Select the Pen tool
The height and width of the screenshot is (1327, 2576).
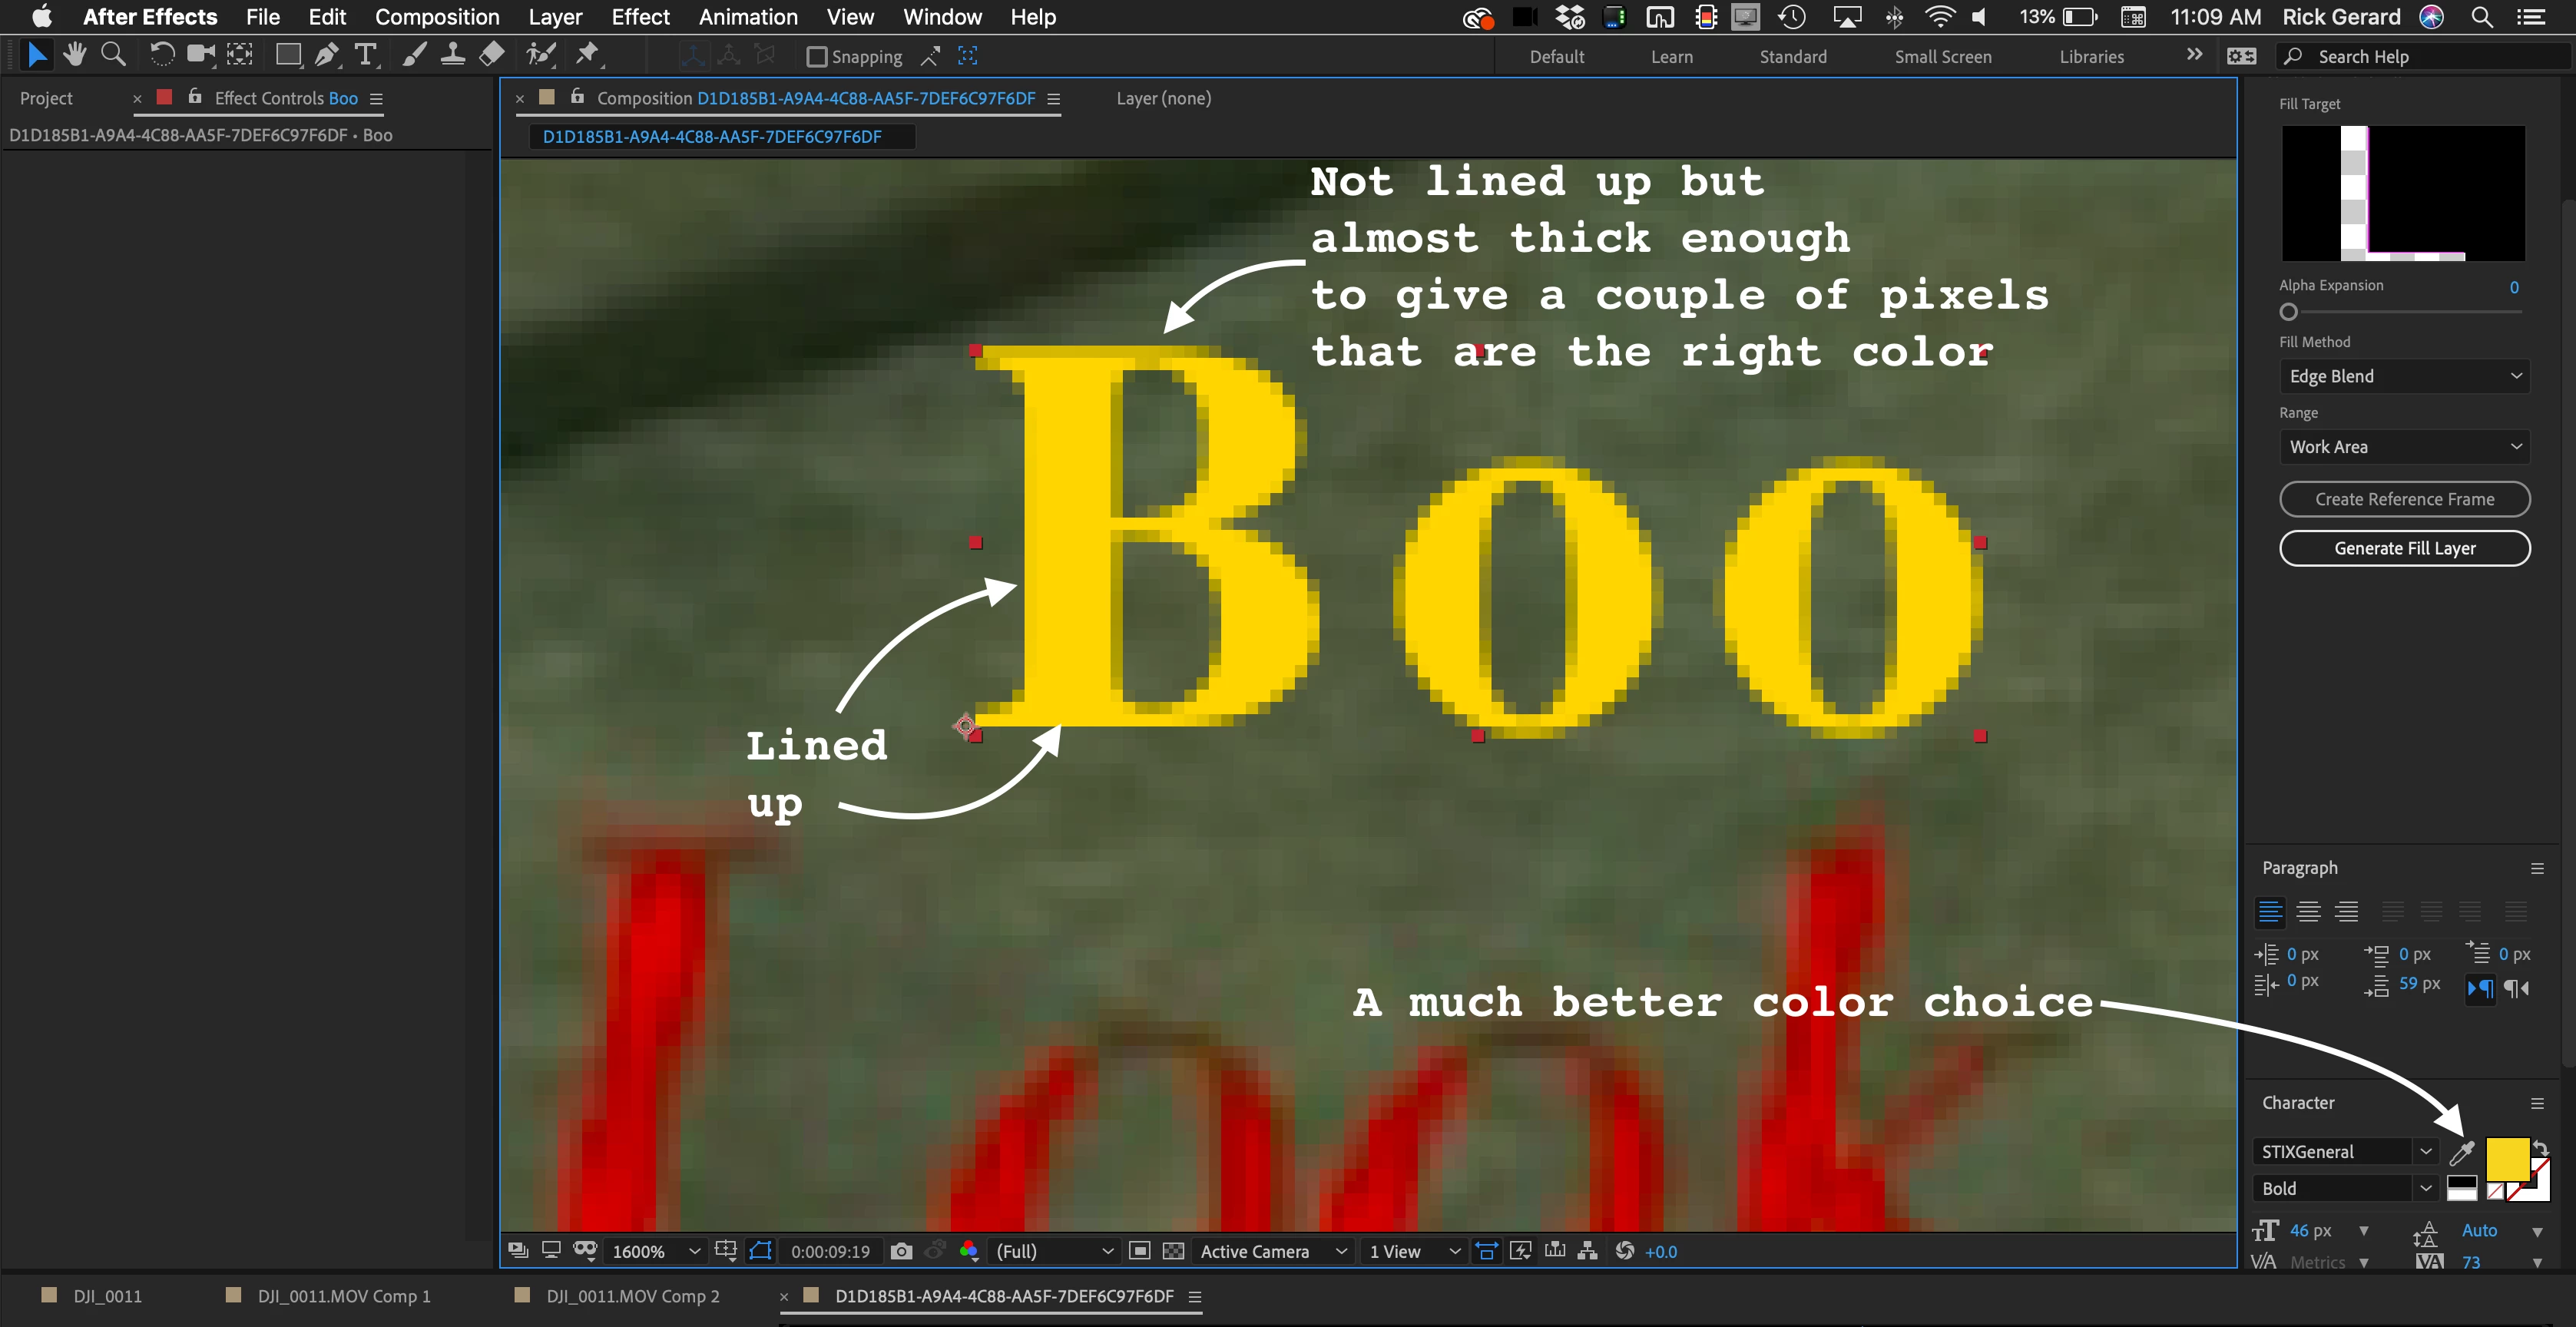pos(326,55)
